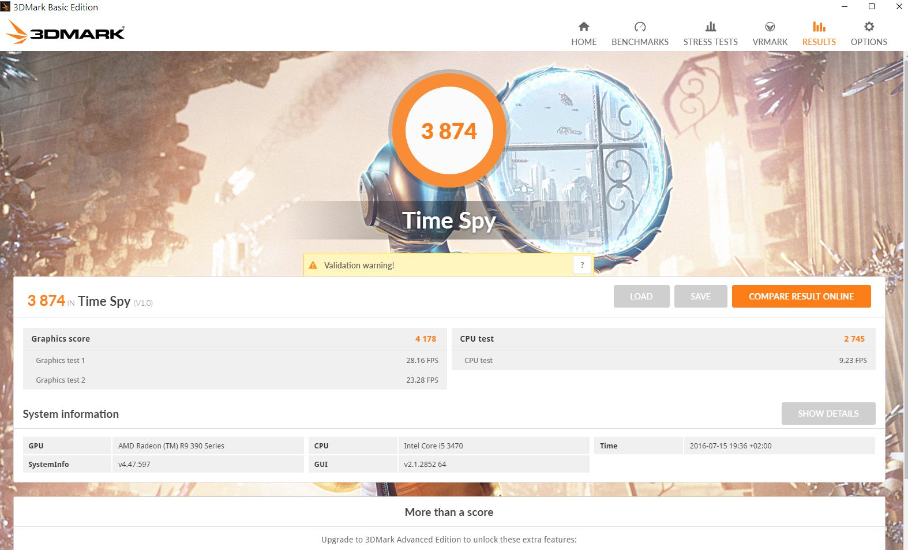The height and width of the screenshot is (550, 908).
Task: Open validation warning help question mark
Action: pos(582,265)
